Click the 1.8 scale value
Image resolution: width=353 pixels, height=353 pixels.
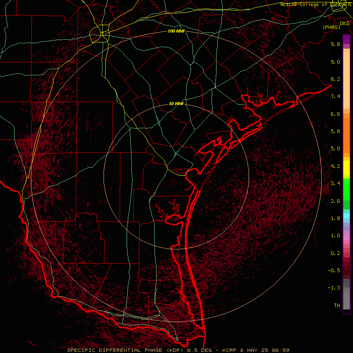click(335, 218)
